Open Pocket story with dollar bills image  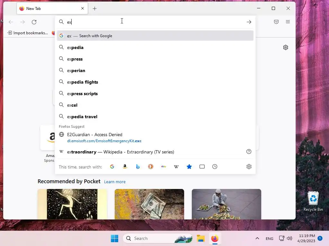click(x=149, y=204)
